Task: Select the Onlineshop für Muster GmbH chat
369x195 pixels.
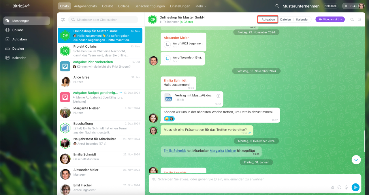Action: pos(100,36)
